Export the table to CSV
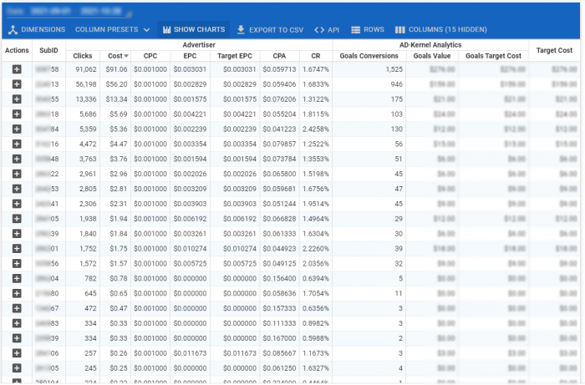The image size is (585, 385). (x=271, y=30)
